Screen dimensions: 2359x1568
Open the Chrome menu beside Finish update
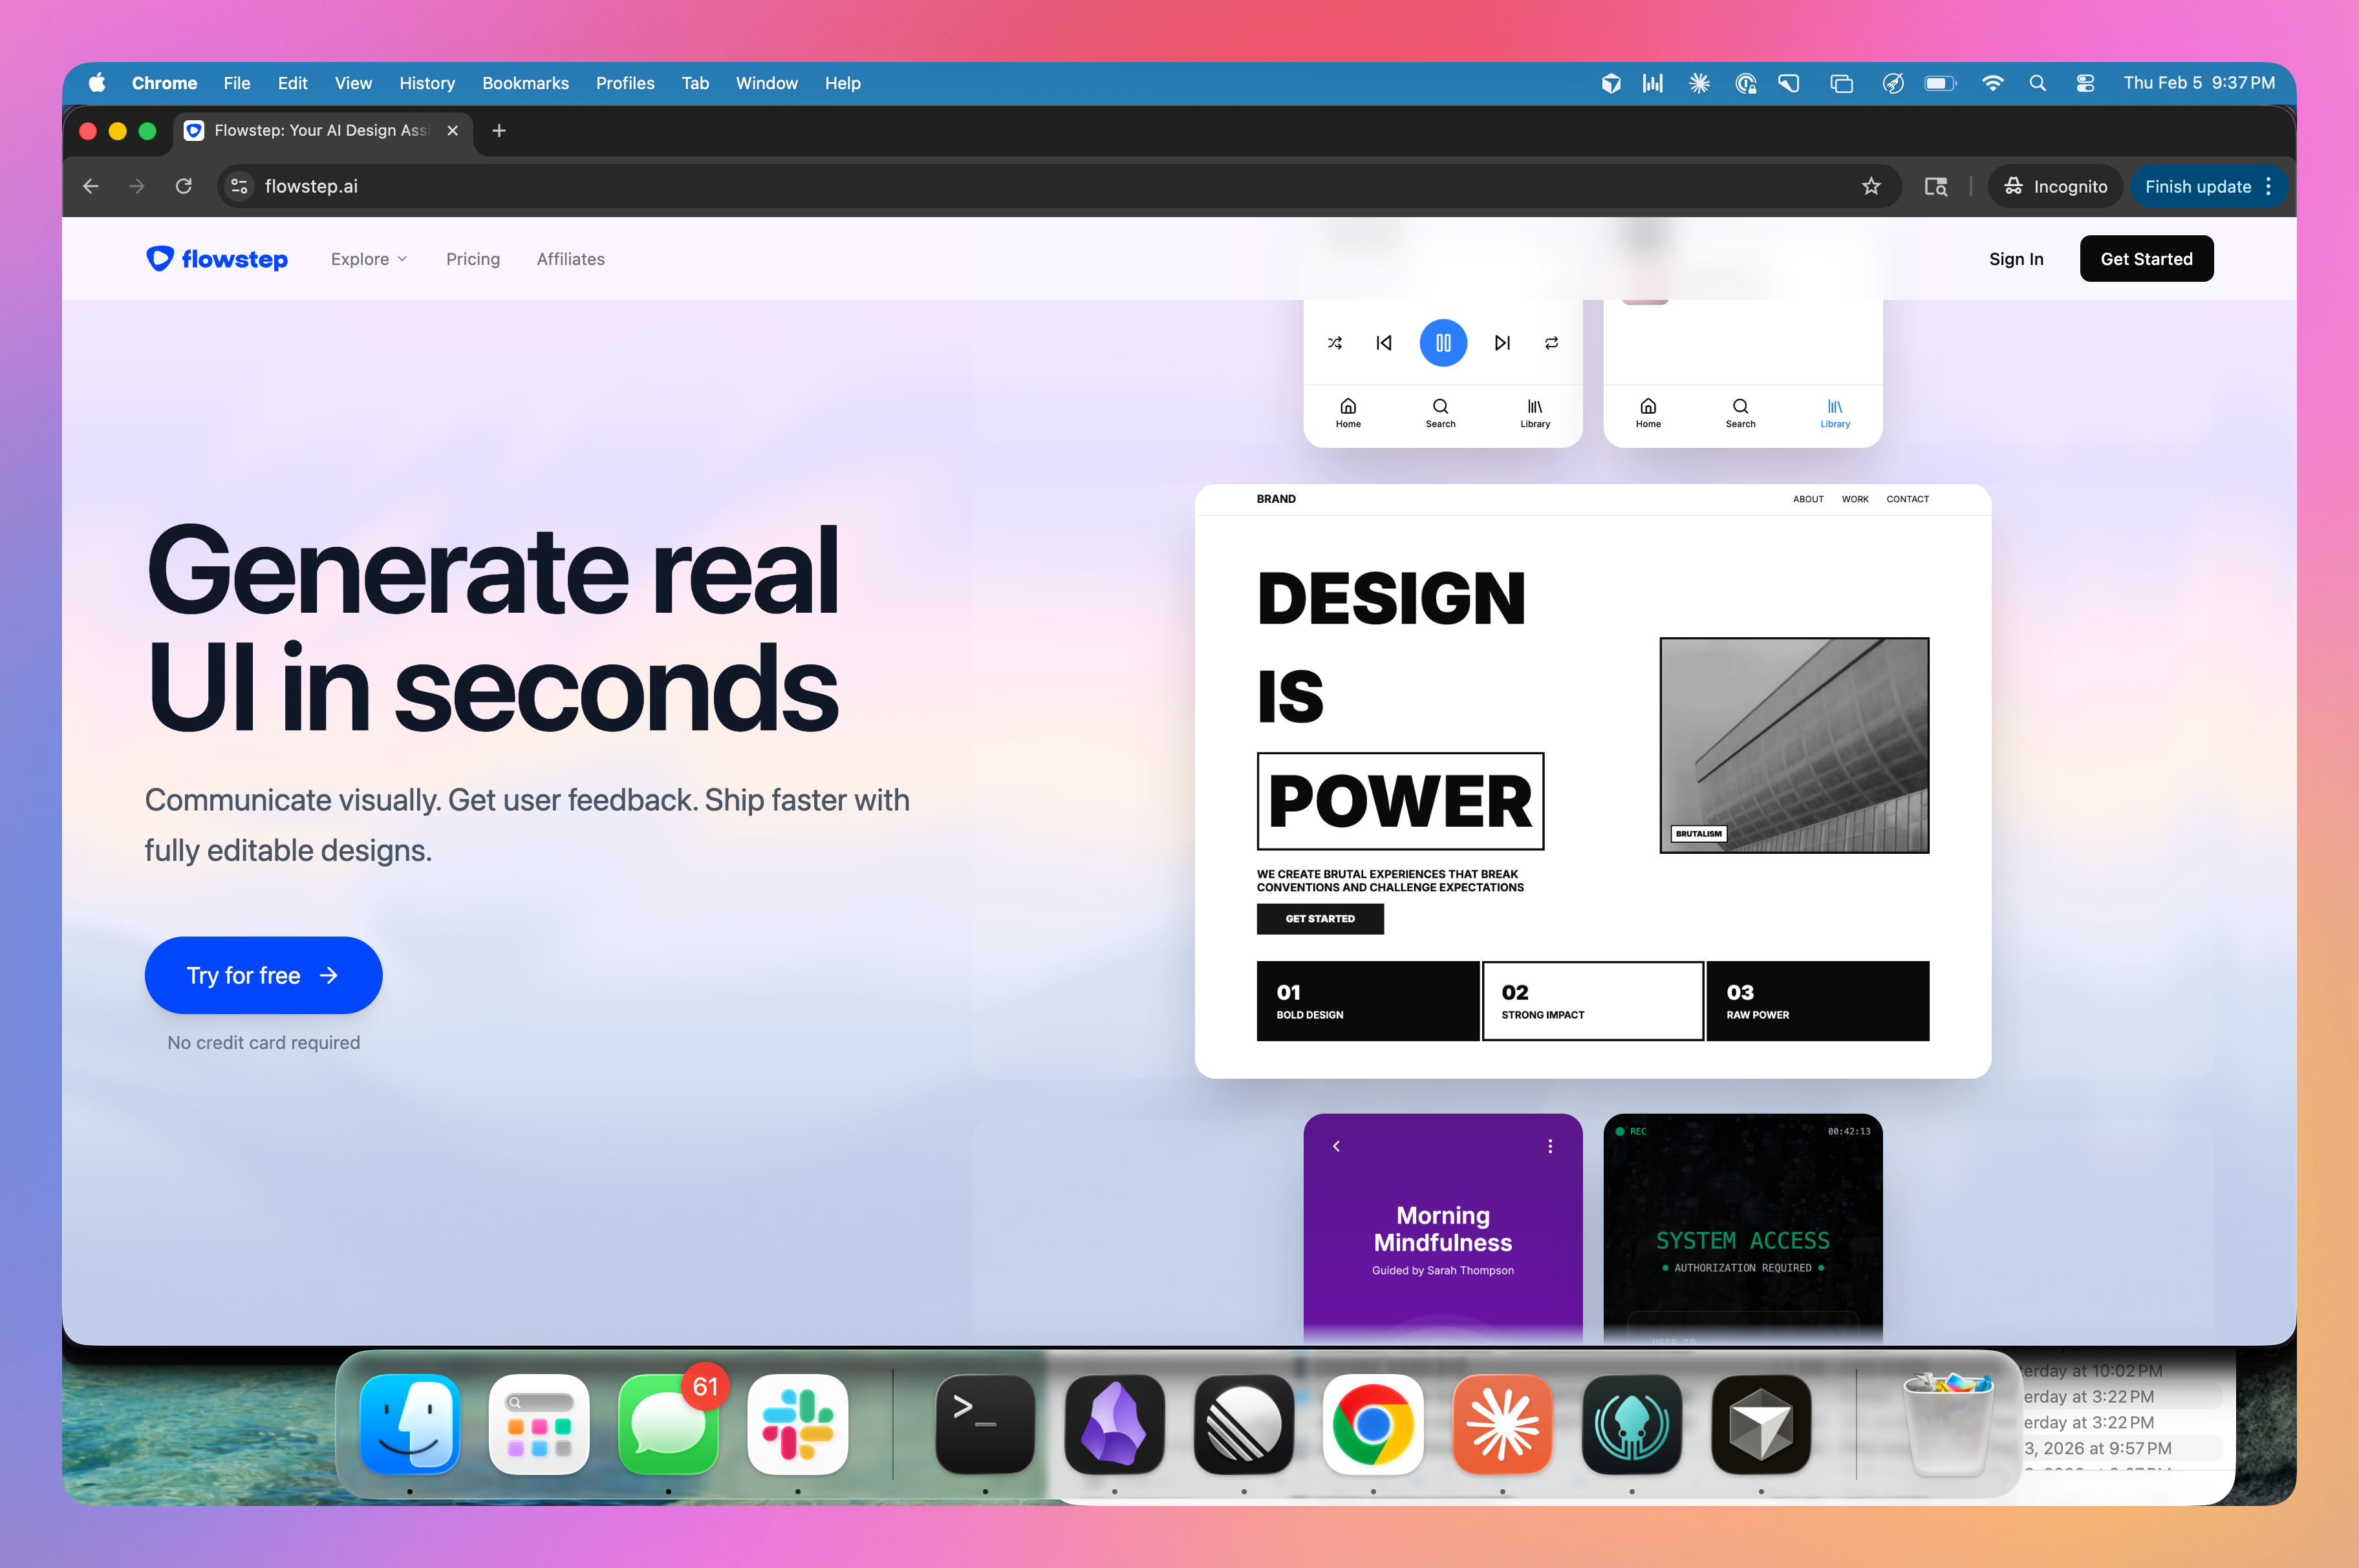pos(2268,186)
